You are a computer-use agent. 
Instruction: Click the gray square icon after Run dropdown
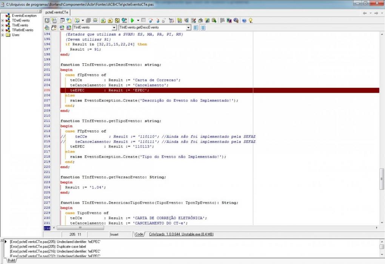pos(144,21)
